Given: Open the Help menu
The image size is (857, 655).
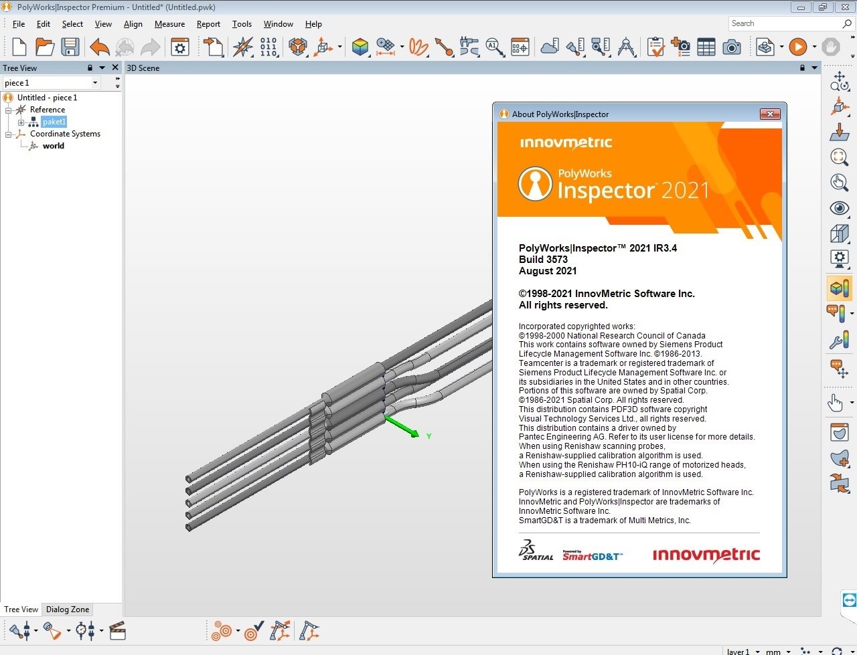Looking at the screenshot, I should 313,24.
